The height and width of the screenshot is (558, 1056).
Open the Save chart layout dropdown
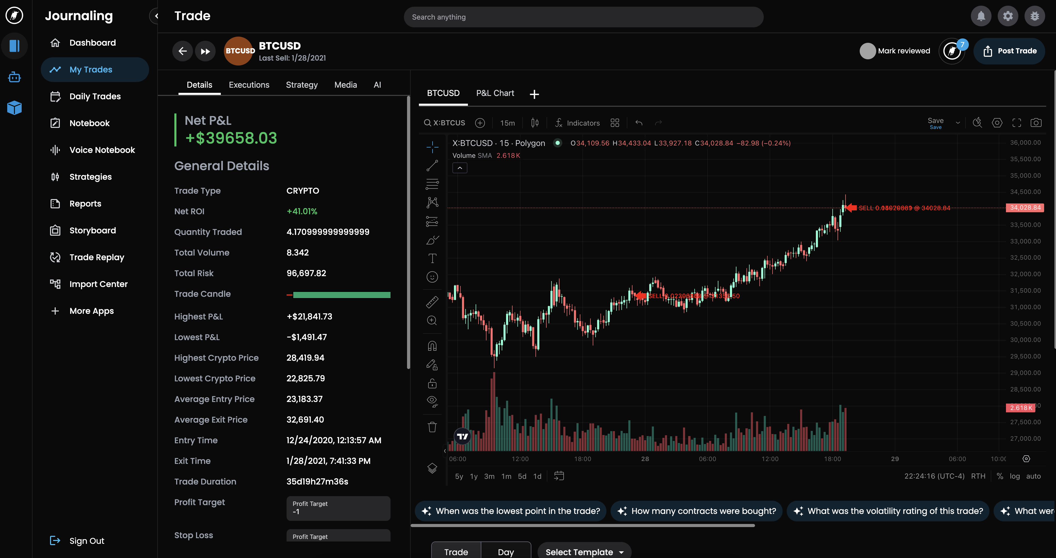point(958,122)
